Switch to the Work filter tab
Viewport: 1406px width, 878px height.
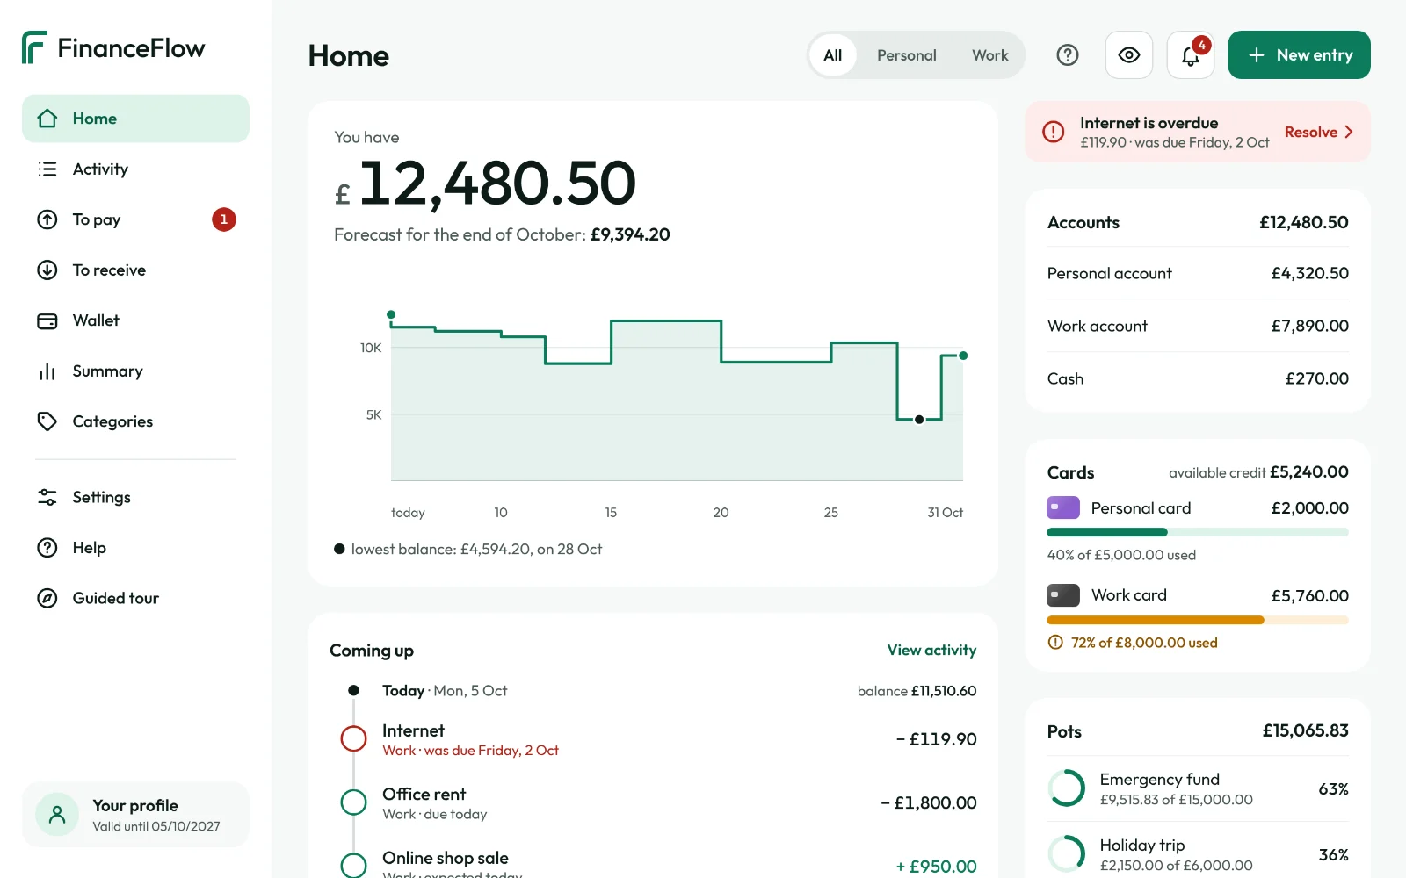click(x=990, y=55)
